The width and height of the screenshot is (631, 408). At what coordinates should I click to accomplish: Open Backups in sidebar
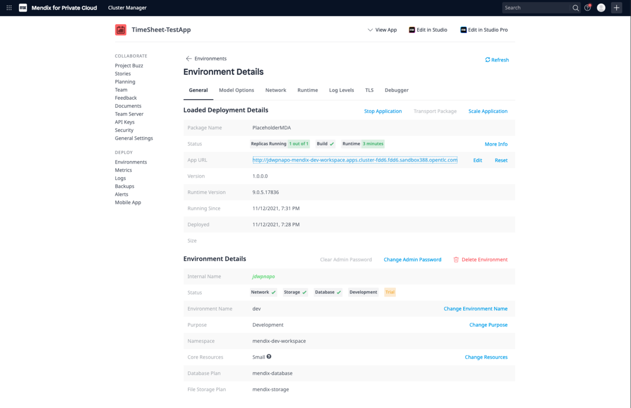125,186
